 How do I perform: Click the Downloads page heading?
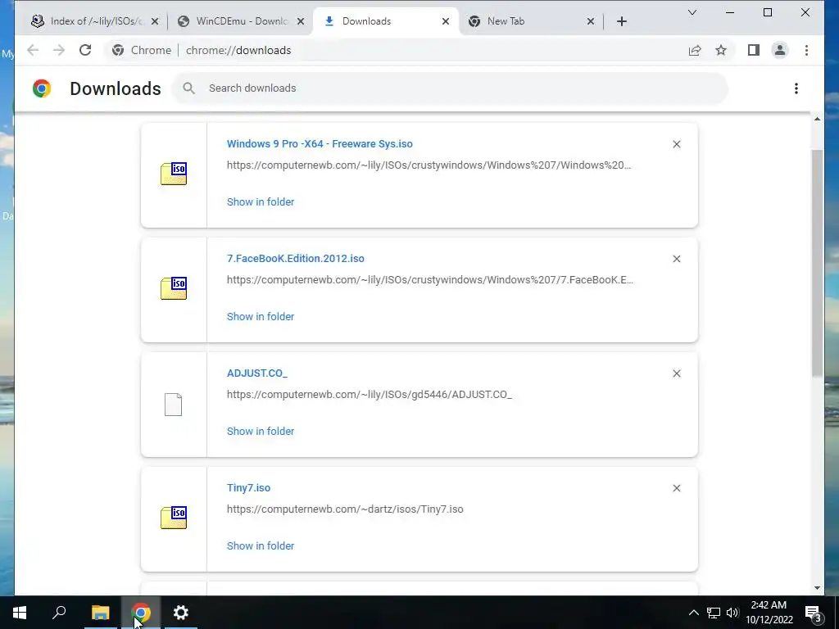click(x=115, y=88)
